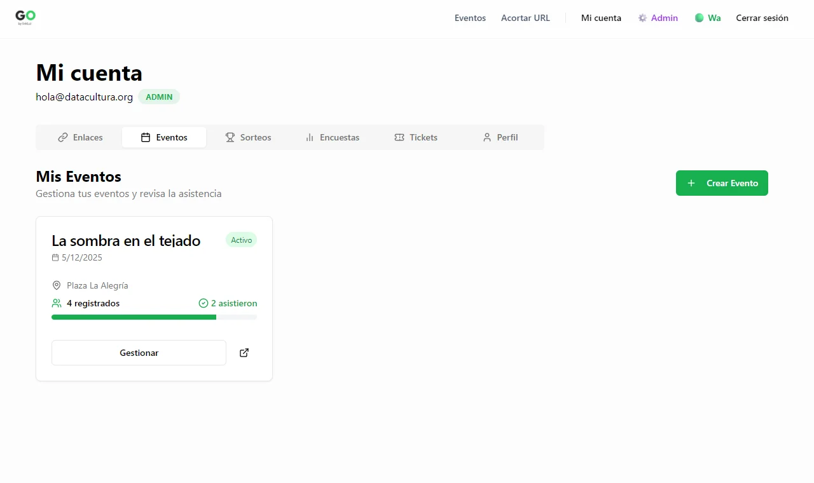Click Cerrar sesión to log out
This screenshot has height=483, width=814.
pyautogui.click(x=762, y=18)
